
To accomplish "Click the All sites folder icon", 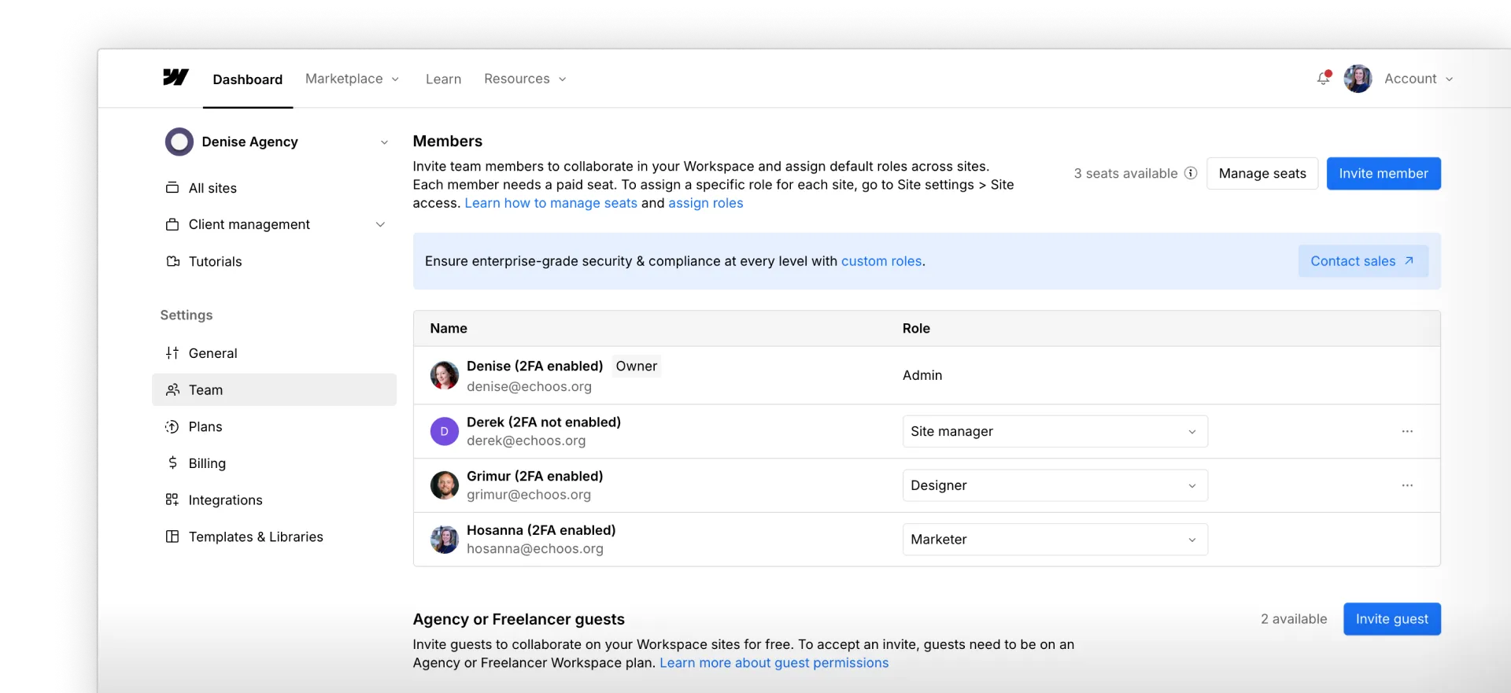I will tap(172, 187).
